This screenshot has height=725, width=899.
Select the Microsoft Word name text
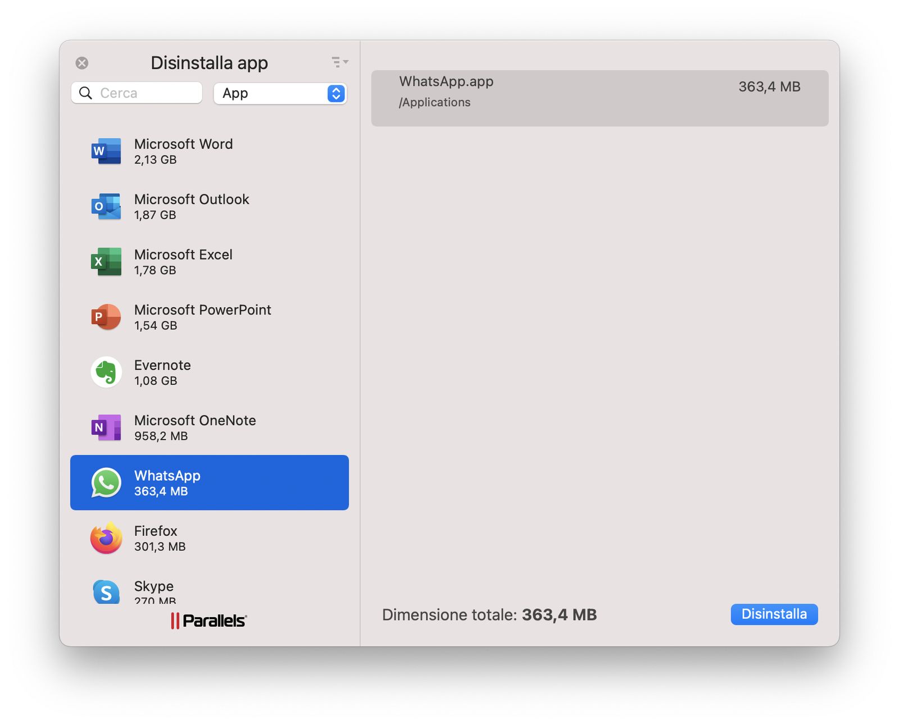[183, 144]
